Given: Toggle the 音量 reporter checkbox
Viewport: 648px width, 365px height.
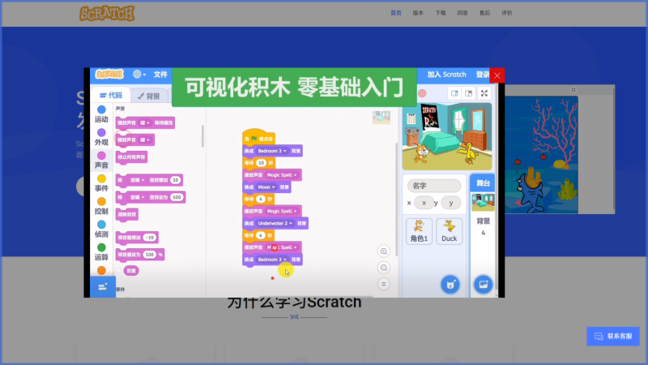Looking at the screenshot, I should [x=118, y=271].
